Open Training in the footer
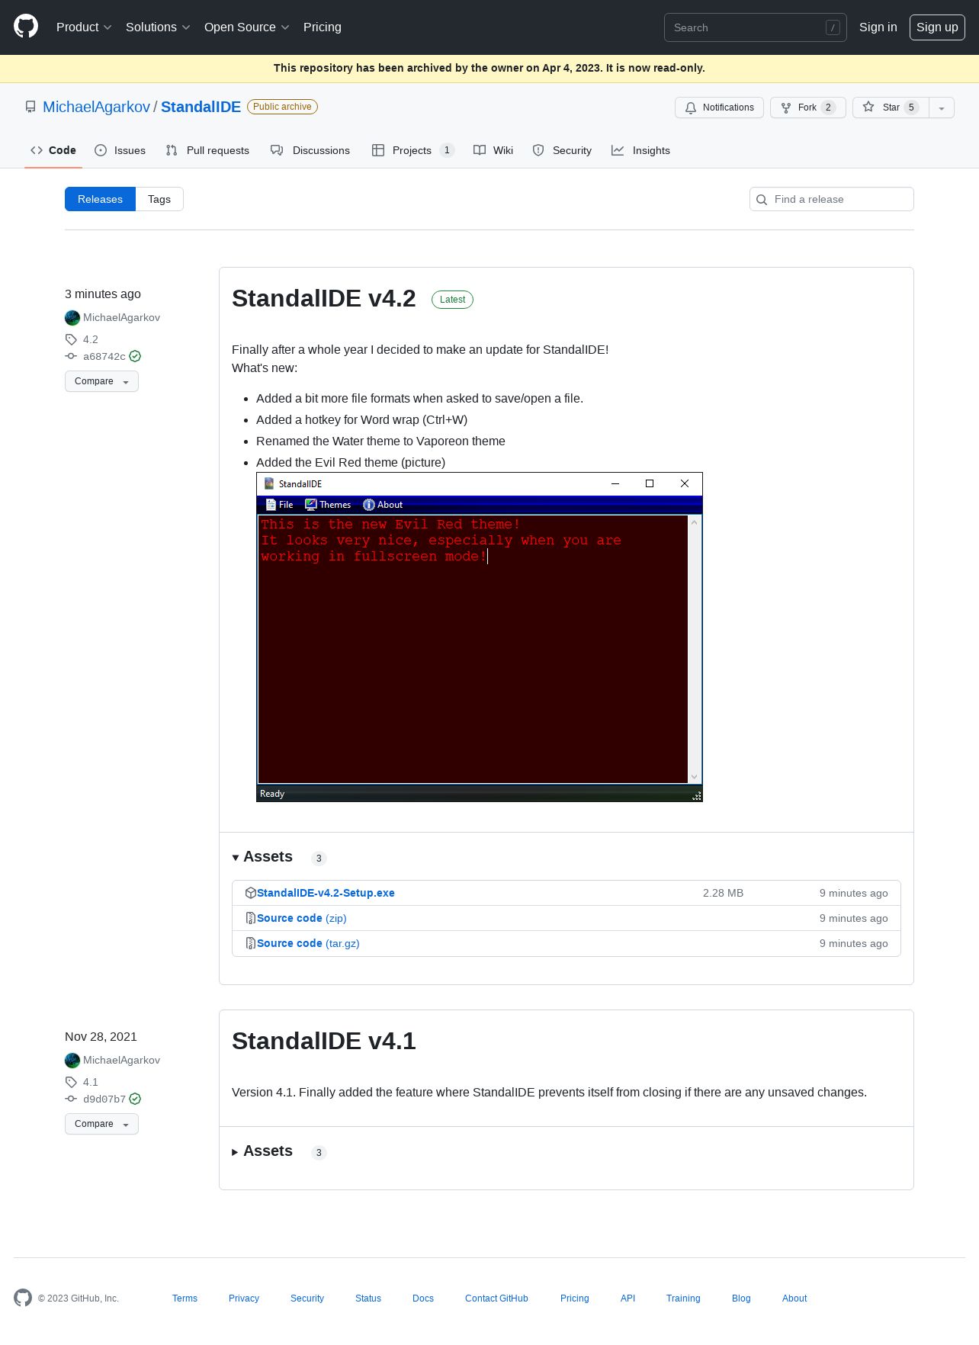The height and width of the screenshot is (1345, 979). 683,1298
